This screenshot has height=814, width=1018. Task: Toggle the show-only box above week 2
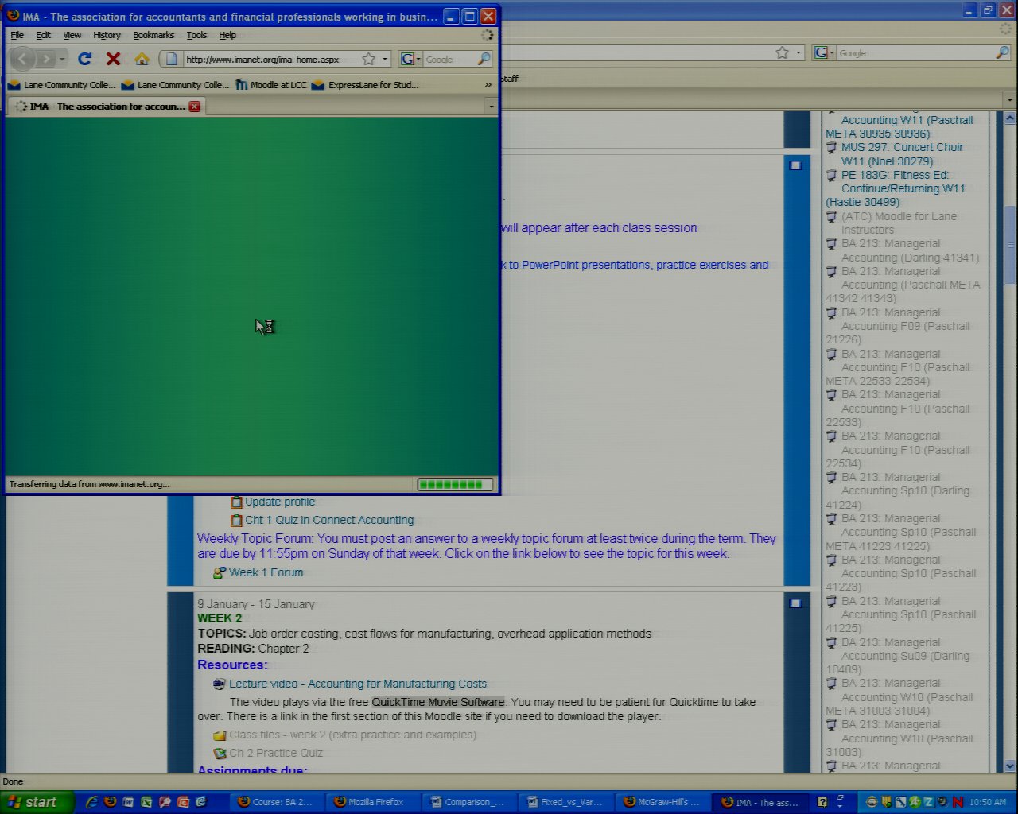click(x=795, y=165)
